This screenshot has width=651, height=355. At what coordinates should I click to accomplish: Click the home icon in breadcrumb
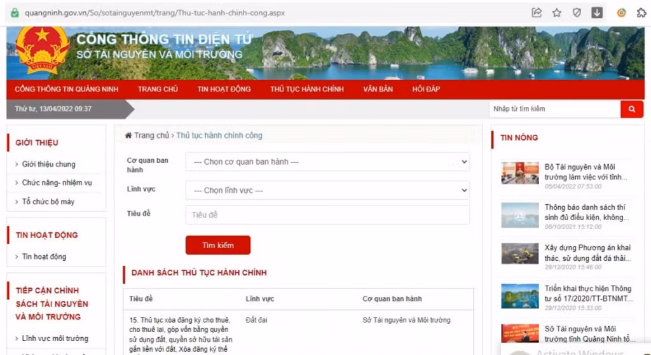tap(128, 136)
